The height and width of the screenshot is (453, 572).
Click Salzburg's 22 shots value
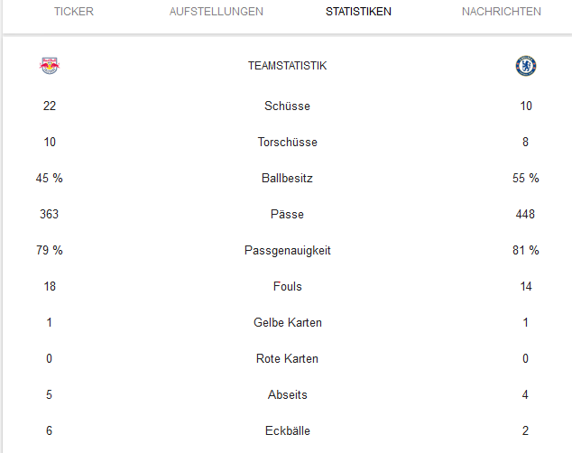(x=50, y=106)
